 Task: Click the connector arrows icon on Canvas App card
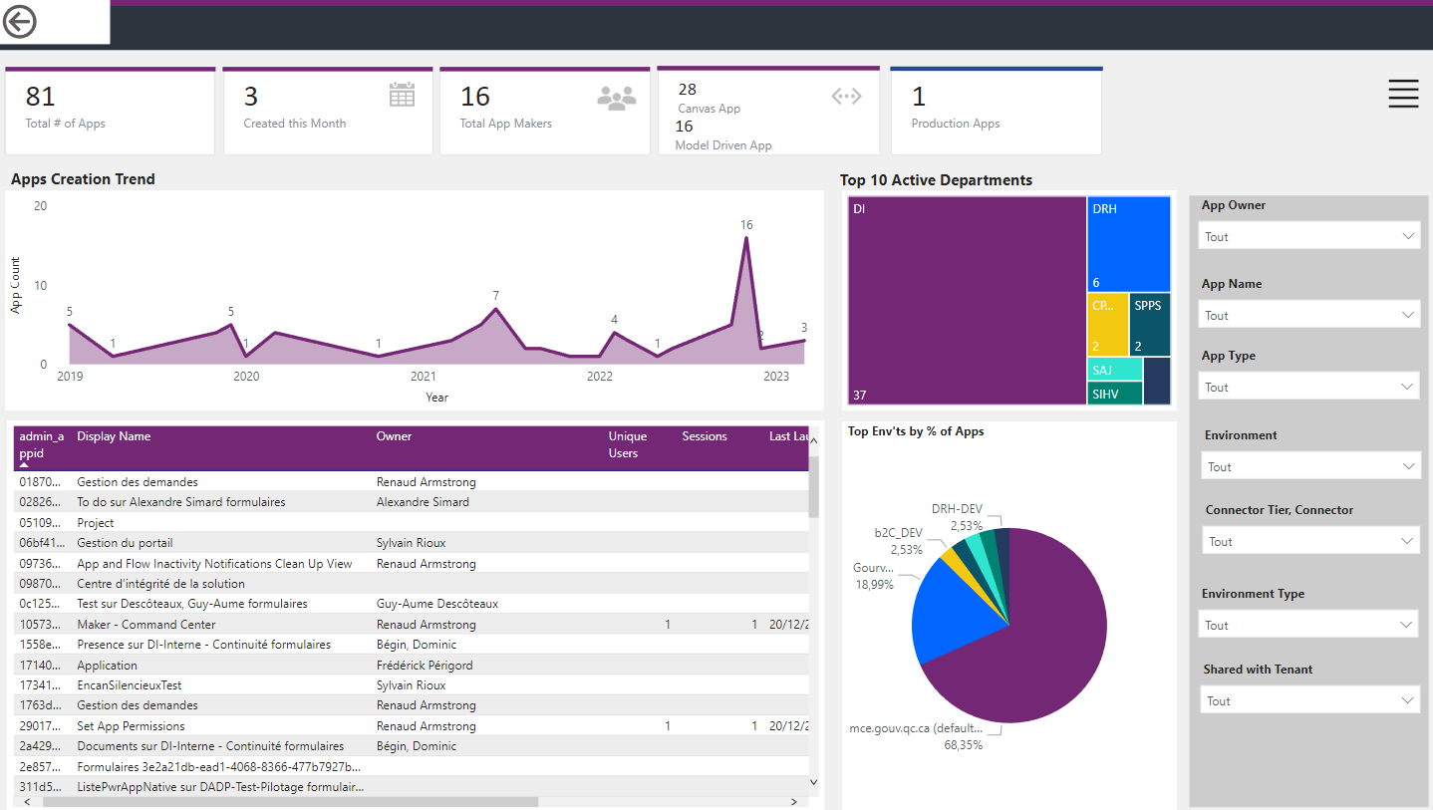point(846,96)
